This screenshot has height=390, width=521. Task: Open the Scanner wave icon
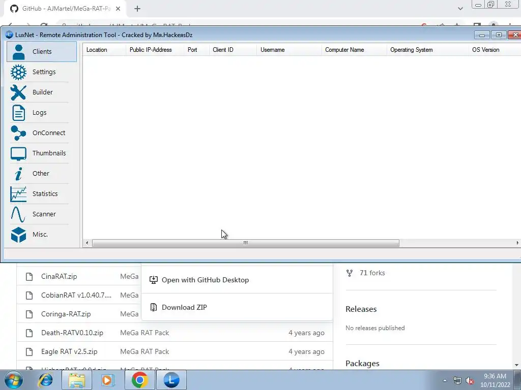(x=18, y=214)
